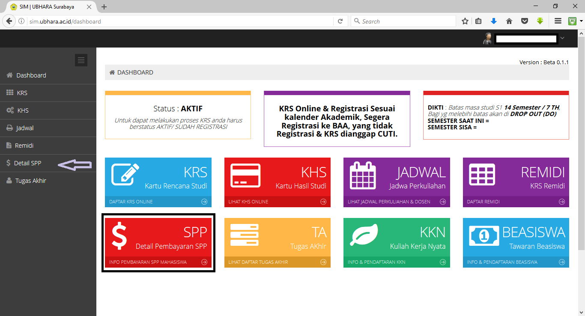Image resolution: width=585 pixels, height=316 pixels.
Task: Open the browser hamburger menu
Action: [558, 21]
